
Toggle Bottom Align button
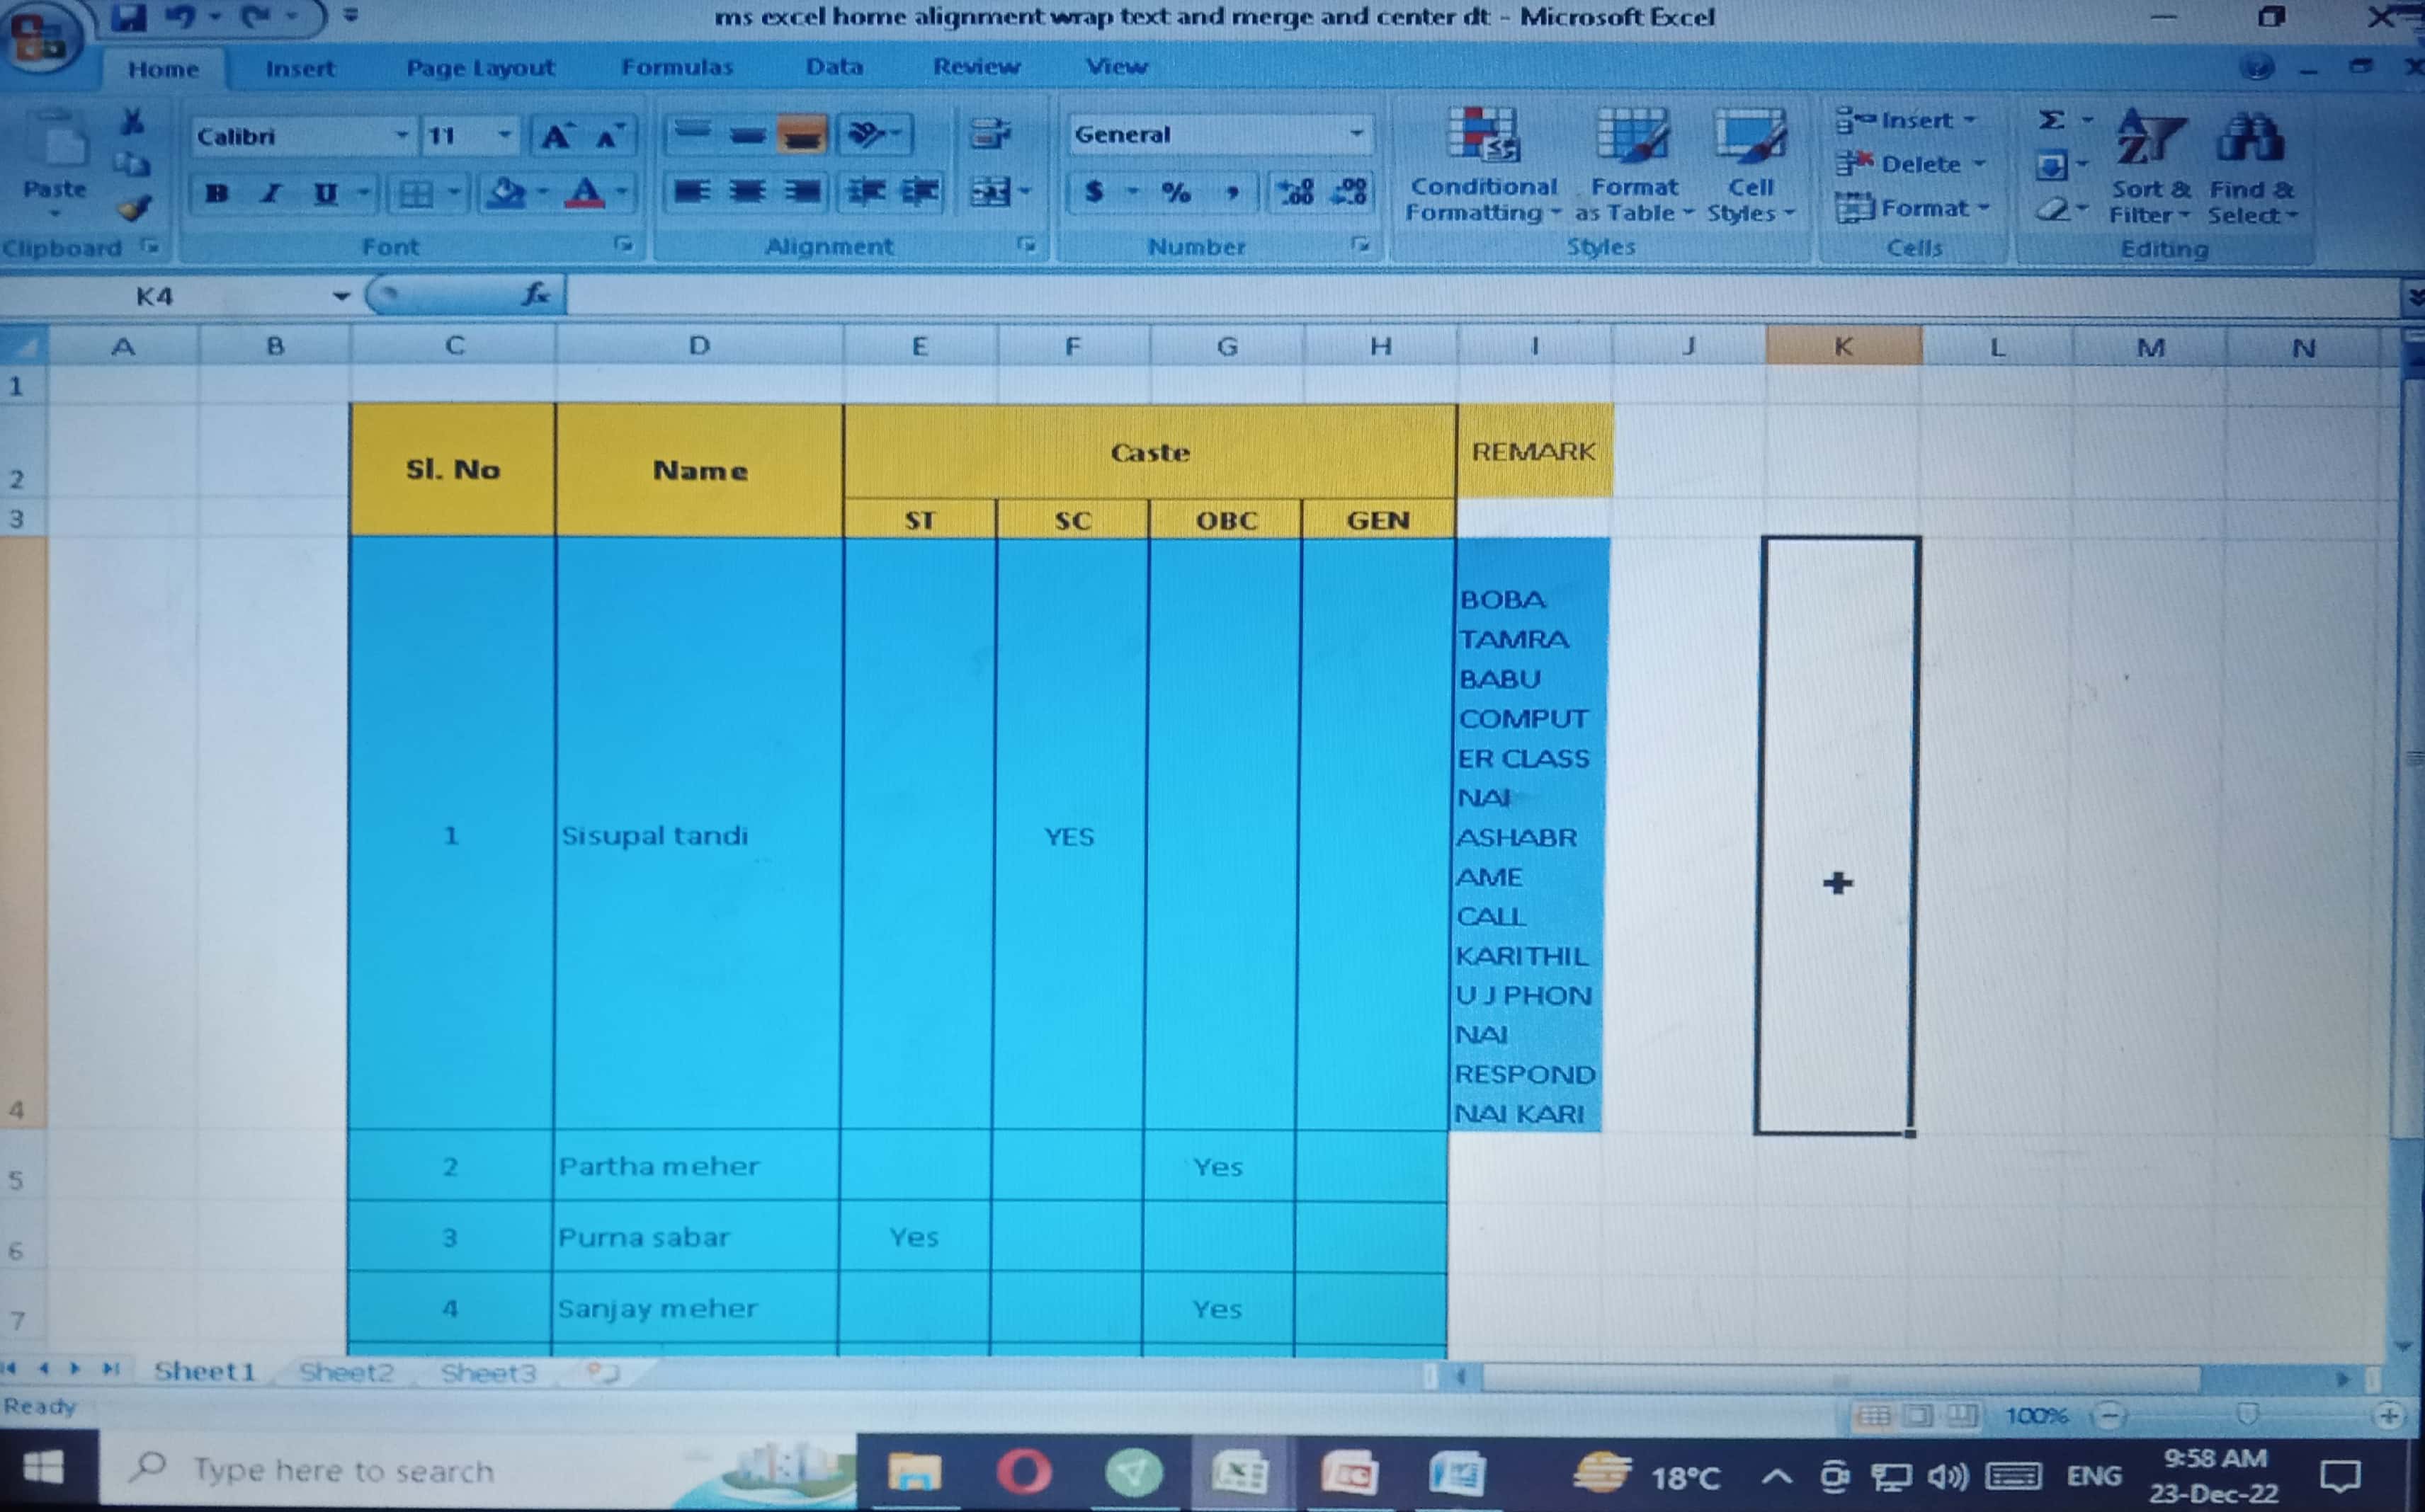pyautogui.click(x=801, y=134)
